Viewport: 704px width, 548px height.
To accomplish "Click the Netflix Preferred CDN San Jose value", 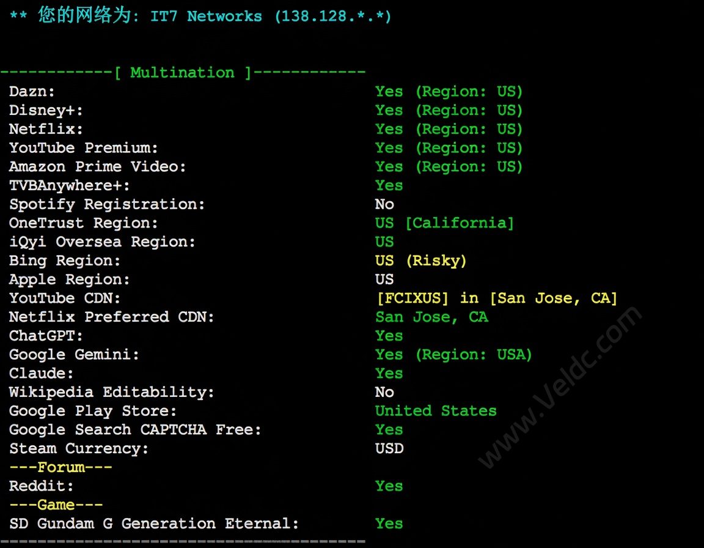I will click(x=432, y=317).
